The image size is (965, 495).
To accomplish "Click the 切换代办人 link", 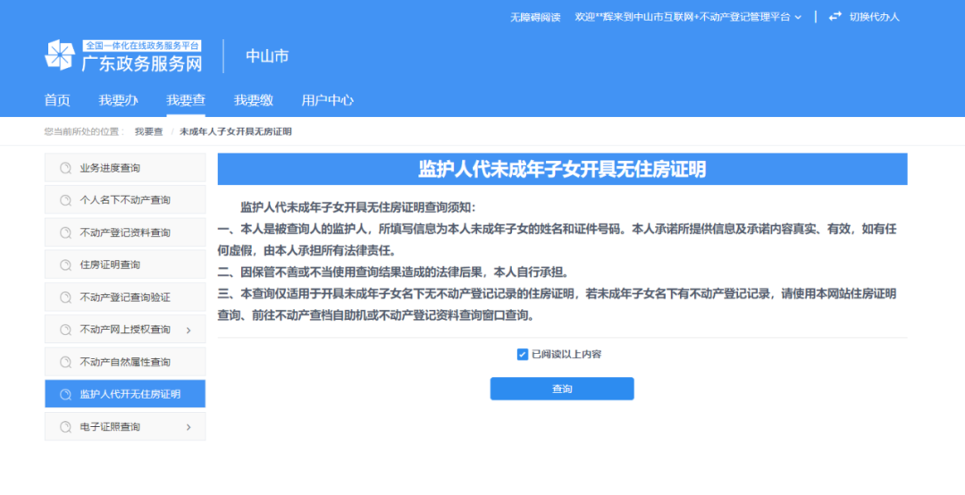I will pos(875,17).
